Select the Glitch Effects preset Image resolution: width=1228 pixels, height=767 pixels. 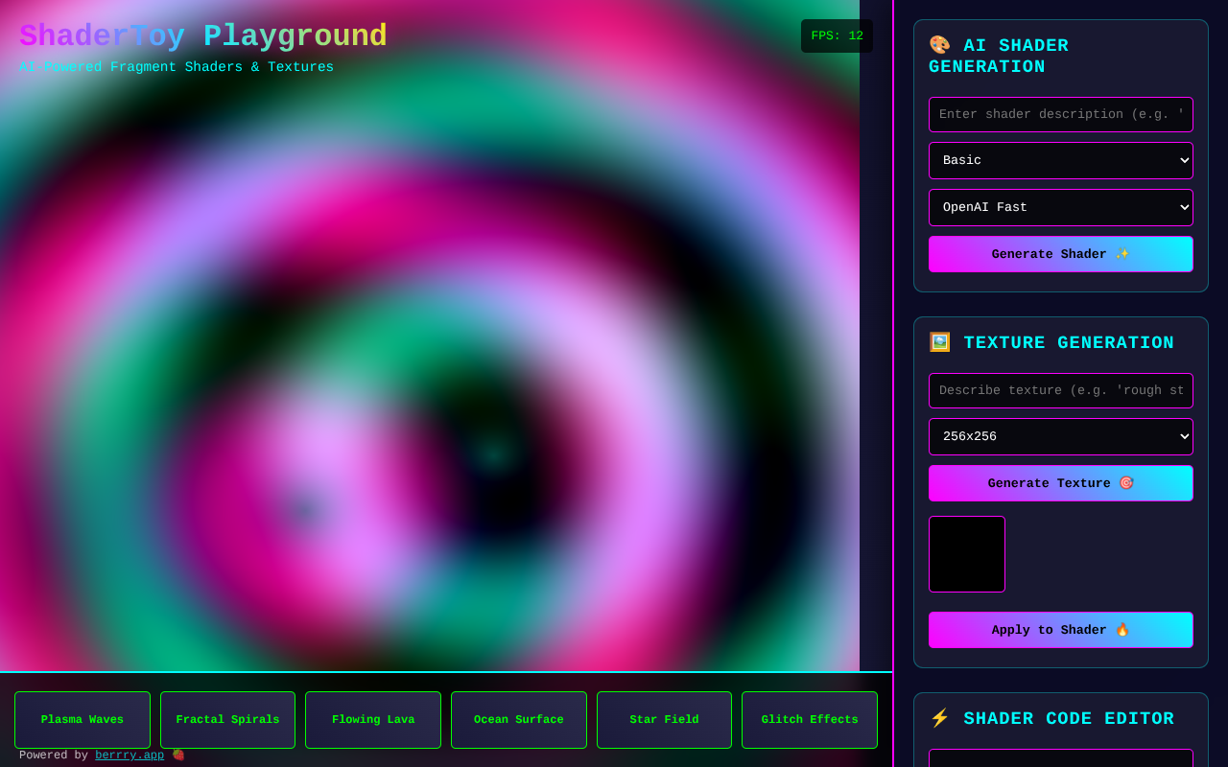pos(809,719)
